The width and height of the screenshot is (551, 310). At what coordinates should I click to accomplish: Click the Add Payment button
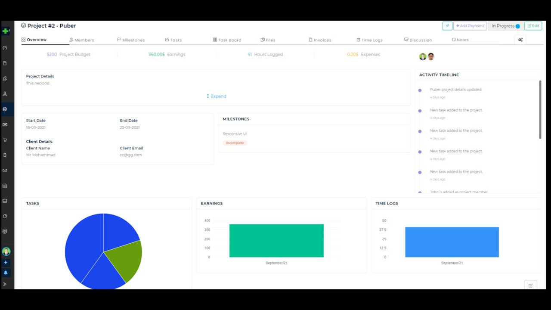(470, 26)
